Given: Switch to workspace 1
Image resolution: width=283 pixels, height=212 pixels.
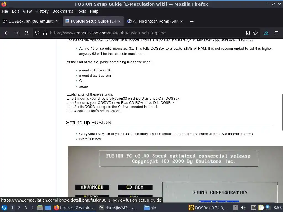Looking at the screenshot, I should coord(12,208).
